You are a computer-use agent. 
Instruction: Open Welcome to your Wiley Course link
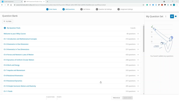pyautogui.click(x=15, y=34)
